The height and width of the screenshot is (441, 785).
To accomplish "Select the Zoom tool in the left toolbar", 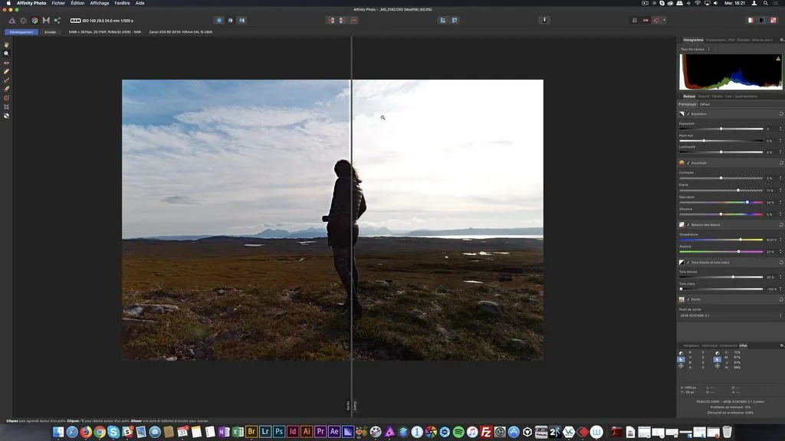I will tap(7, 53).
